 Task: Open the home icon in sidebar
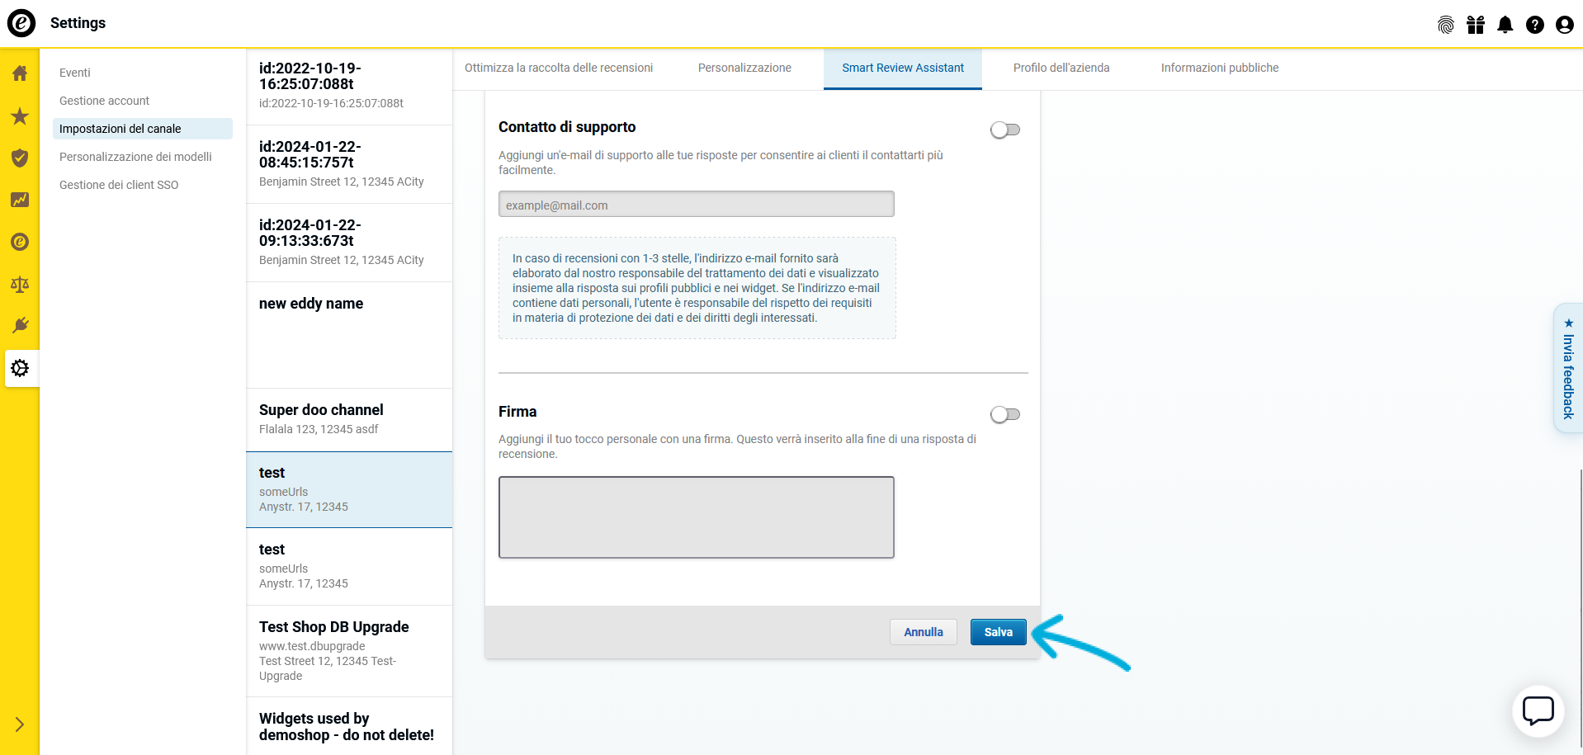click(x=20, y=73)
